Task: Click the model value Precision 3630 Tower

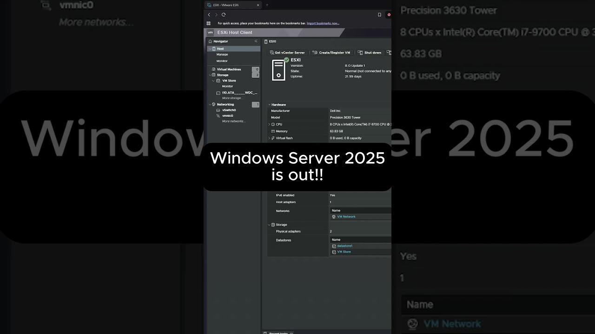Action: pos(345,117)
